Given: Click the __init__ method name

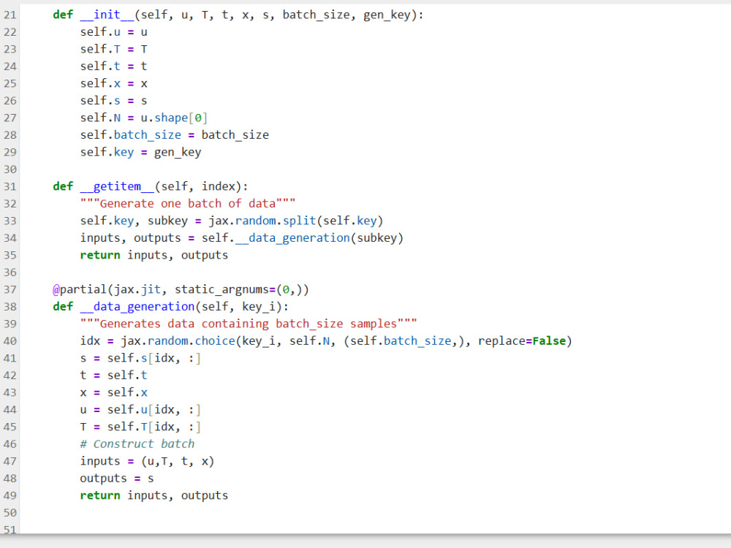Looking at the screenshot, I should (107, 15).
